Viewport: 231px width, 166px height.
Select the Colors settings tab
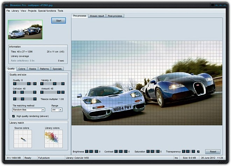tap(22, 69)
